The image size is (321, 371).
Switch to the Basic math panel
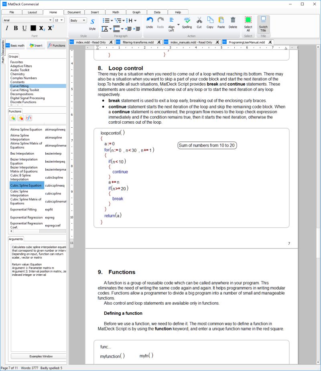click(15, 45)
